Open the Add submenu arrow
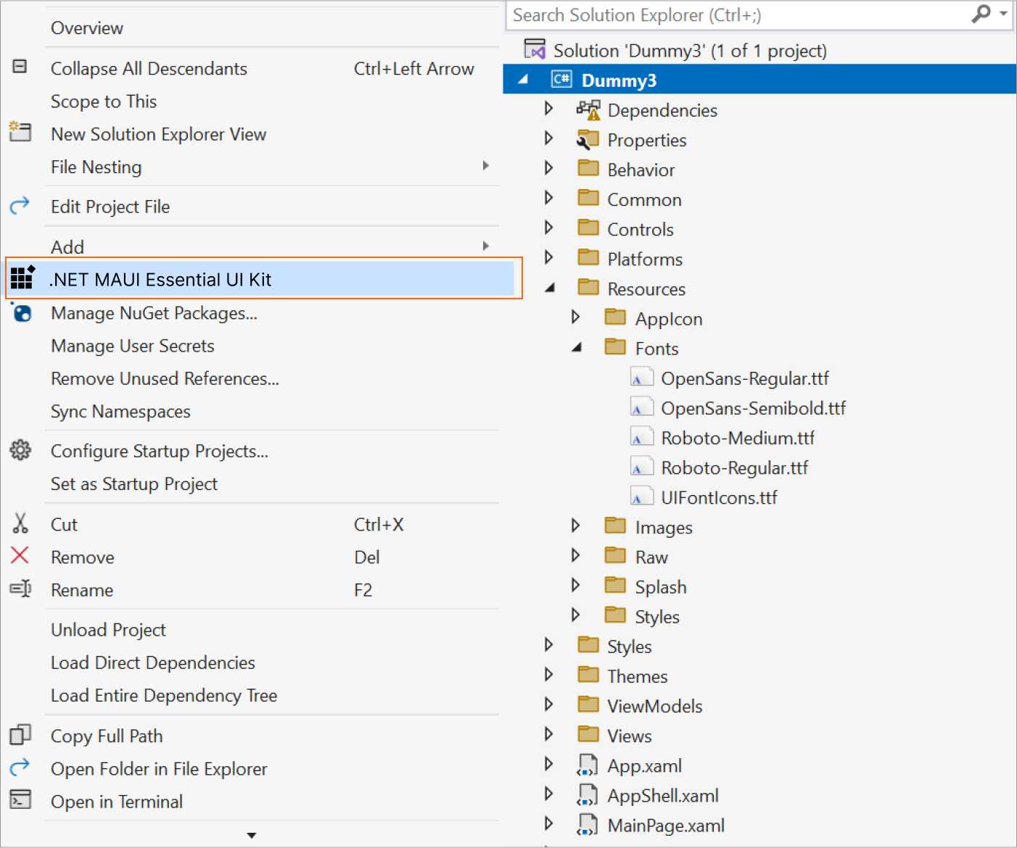Image resolution: width=1017 pixels, height=848 pixels. (x=486, y=246)
